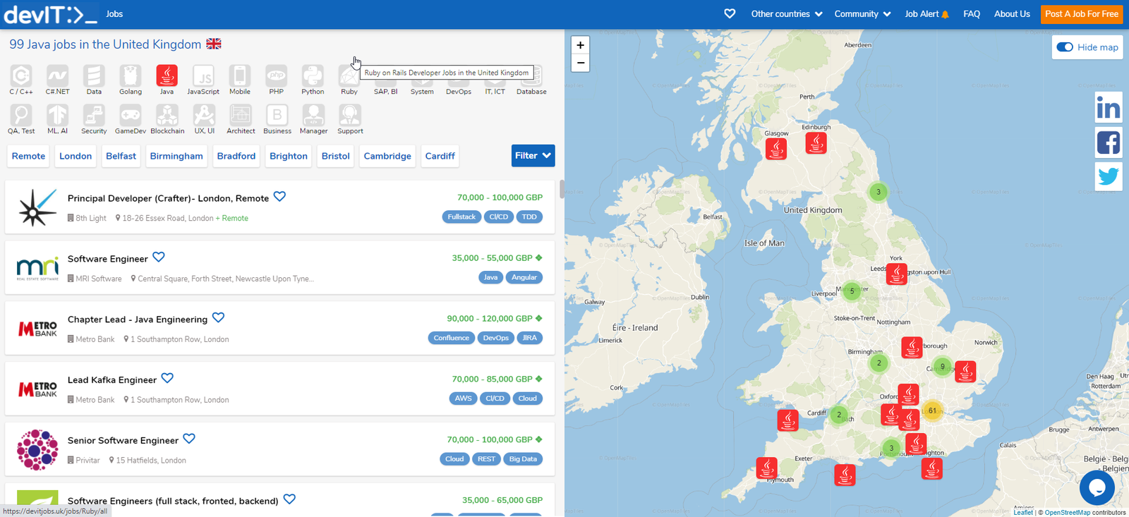Toggle the Hide map switch

point(1065,47)
